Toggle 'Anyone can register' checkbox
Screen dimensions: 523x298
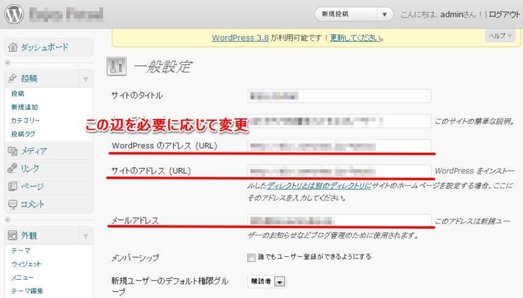(251, 257)
